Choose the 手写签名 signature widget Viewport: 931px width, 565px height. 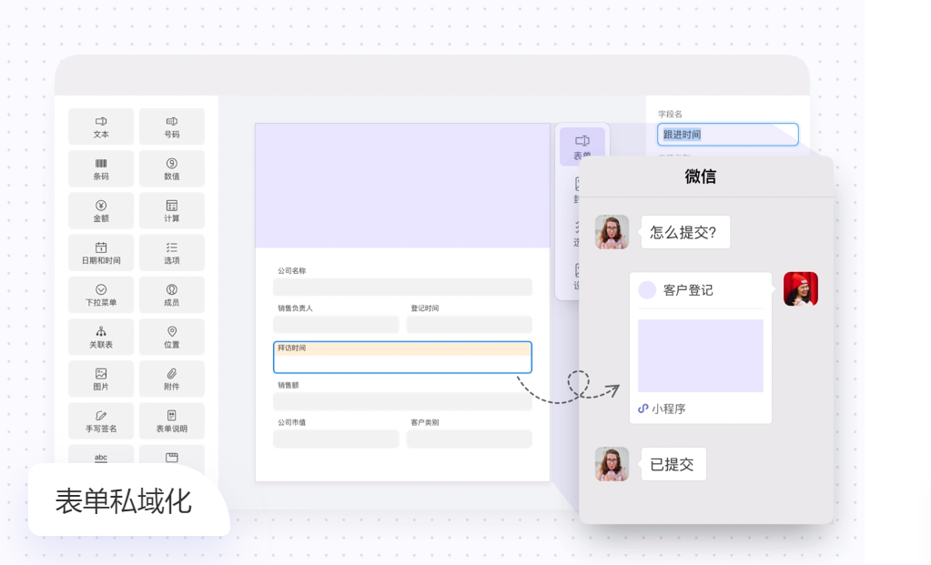[x=101, y=420]
